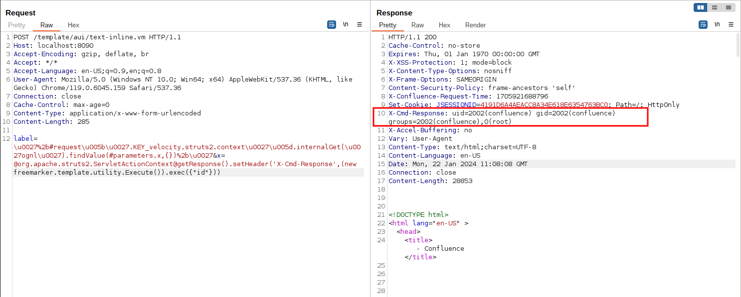Click the Host: localhost:8090 header line
741x297 pixels.
(x=53, y=46)
